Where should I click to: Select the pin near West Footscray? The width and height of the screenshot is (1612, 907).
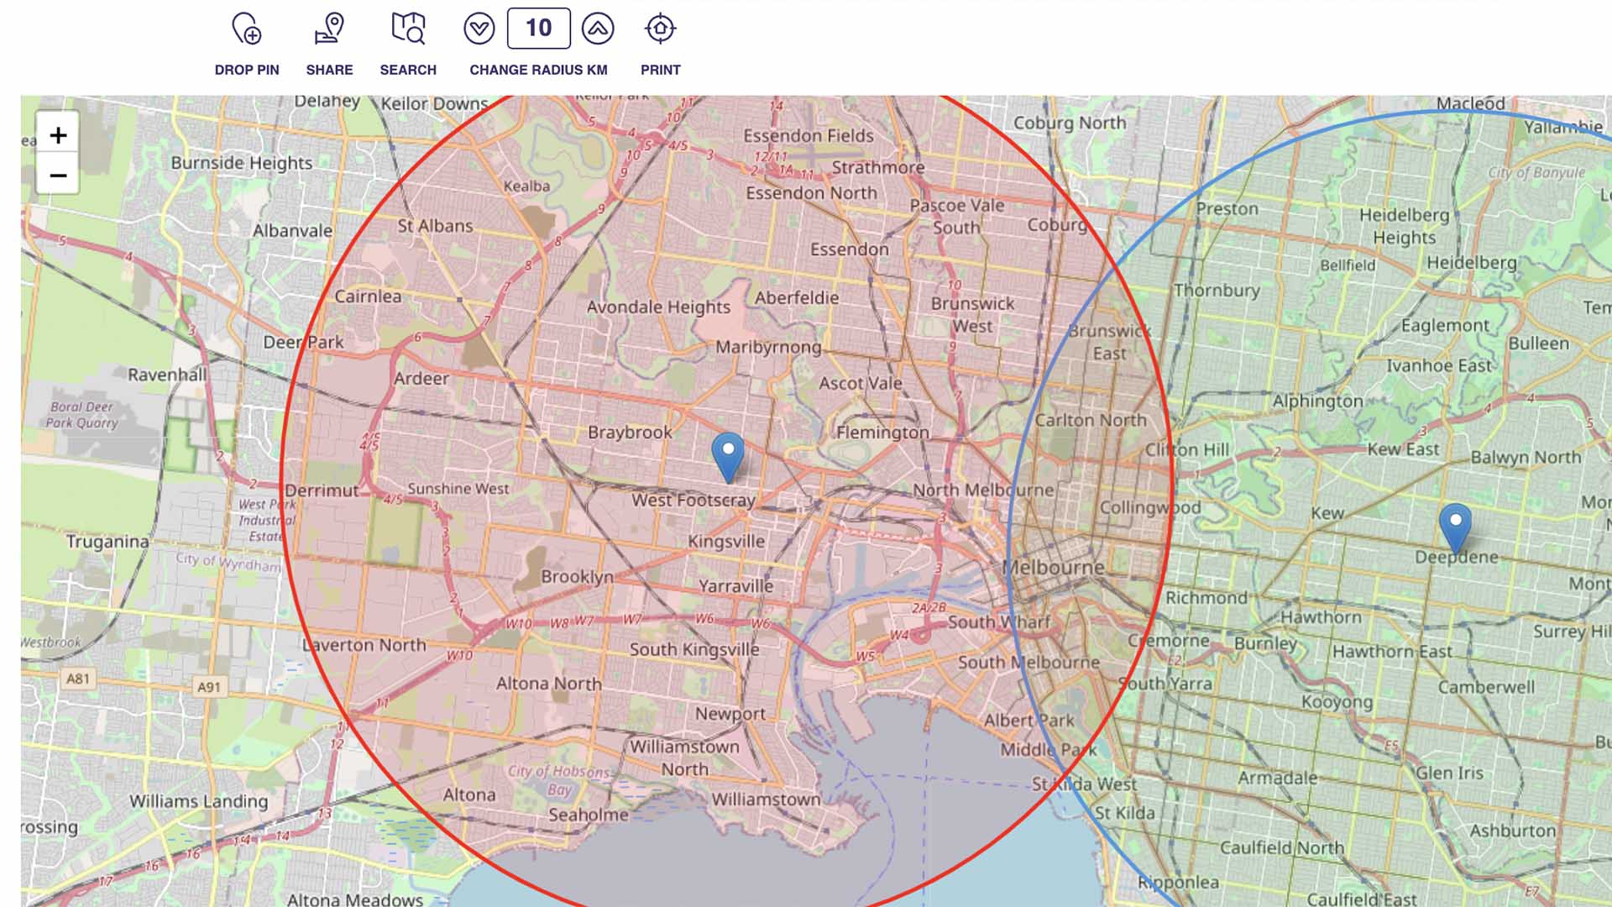coord(728,457)
